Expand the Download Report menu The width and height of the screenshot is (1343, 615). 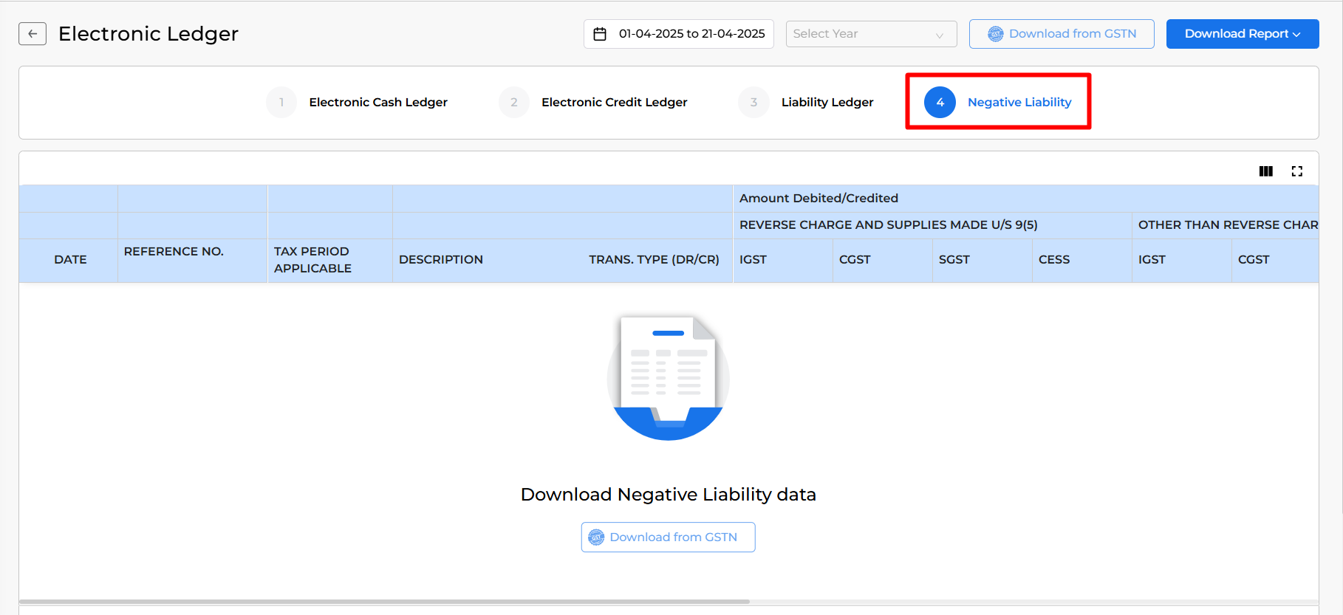(x=1242, y=34)
